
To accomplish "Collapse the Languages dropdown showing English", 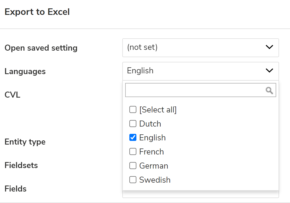I will 201,71.
